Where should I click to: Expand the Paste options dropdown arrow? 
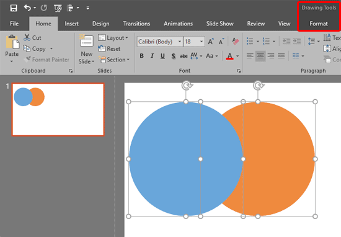[12, 61]
